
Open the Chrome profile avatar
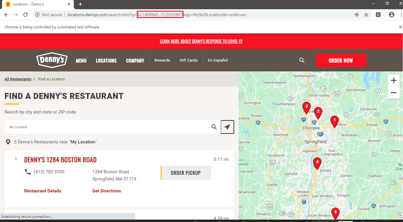click(392, 14)
